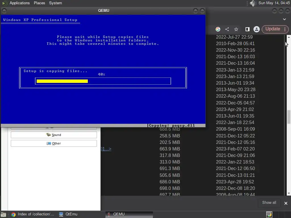
Task: Click the Other button in QtEmu
Action: coord(54,143)
